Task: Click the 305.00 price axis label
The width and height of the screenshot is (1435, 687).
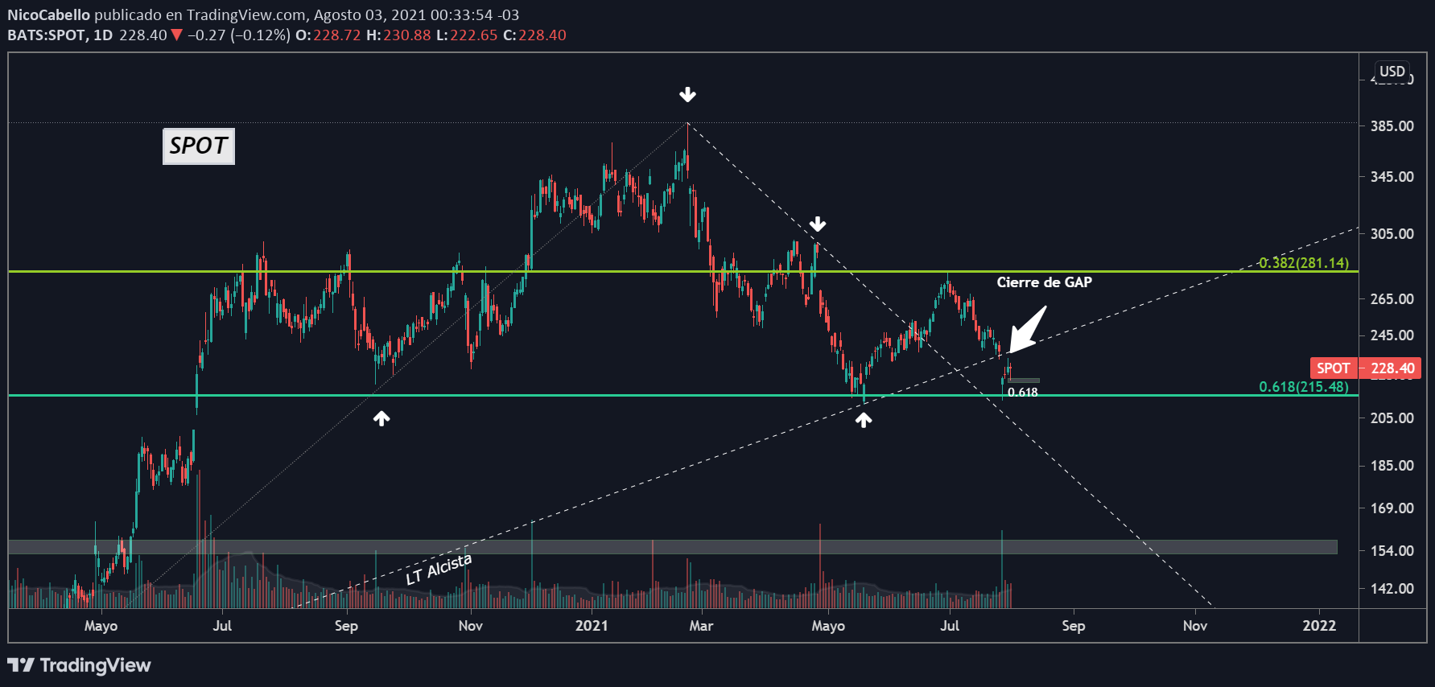Action: coord(1392,234)
